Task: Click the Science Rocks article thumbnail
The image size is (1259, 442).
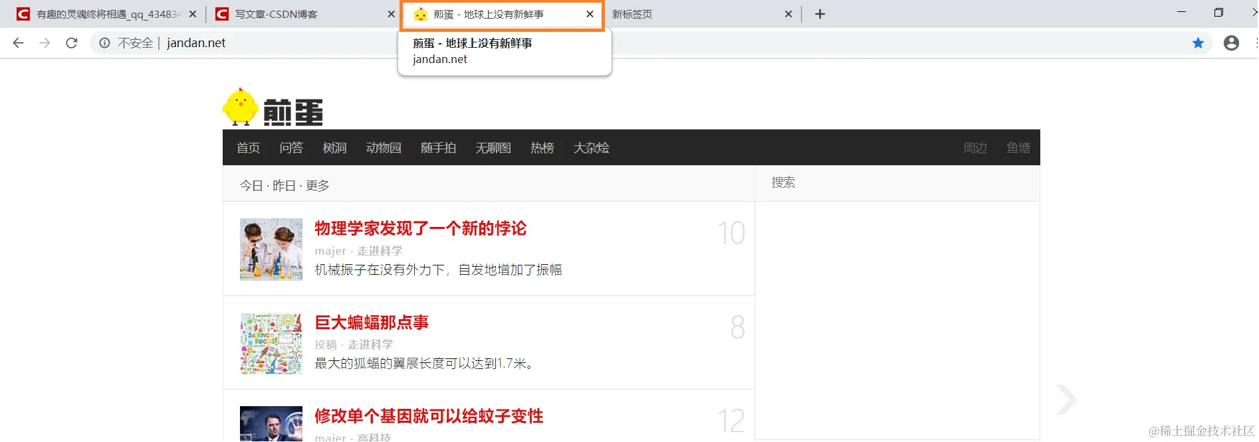Action: [271, 344]
